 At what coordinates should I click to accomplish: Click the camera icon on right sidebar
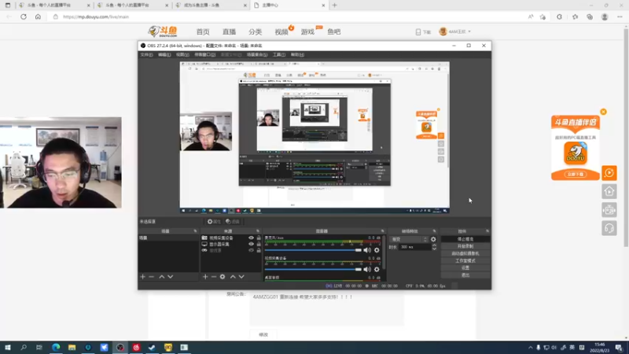point(609,210)
